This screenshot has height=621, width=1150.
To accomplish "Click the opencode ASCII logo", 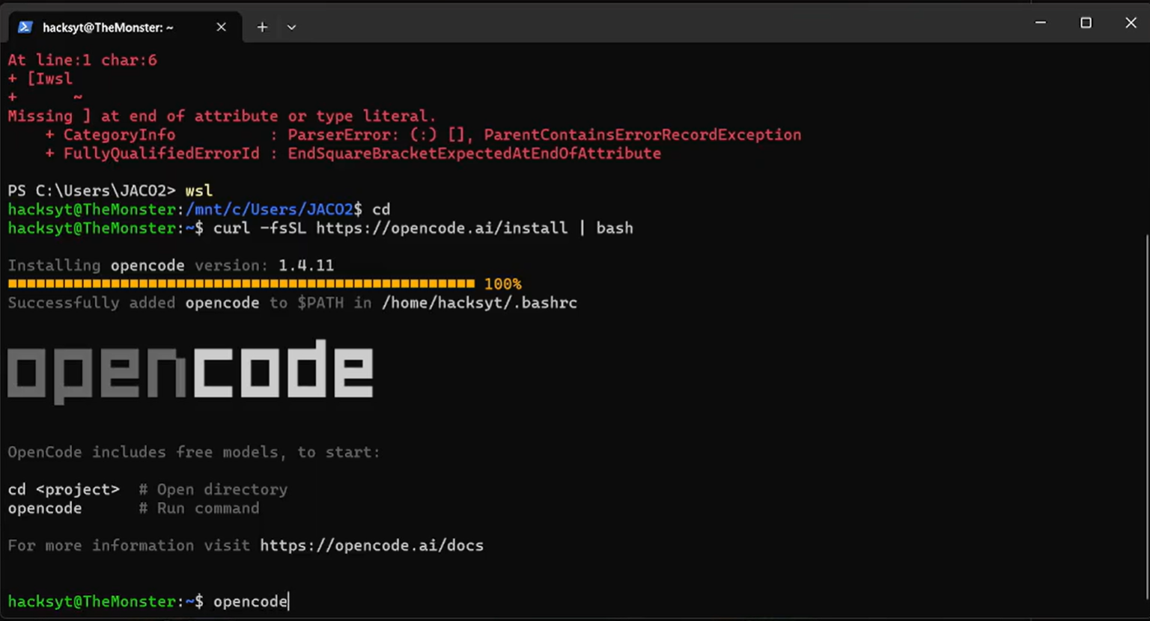I will pyautogui.click(x=190, y=371).
